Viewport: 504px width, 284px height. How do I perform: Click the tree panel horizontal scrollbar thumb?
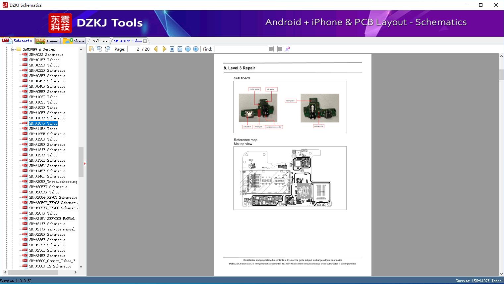[x=33, y=272]
